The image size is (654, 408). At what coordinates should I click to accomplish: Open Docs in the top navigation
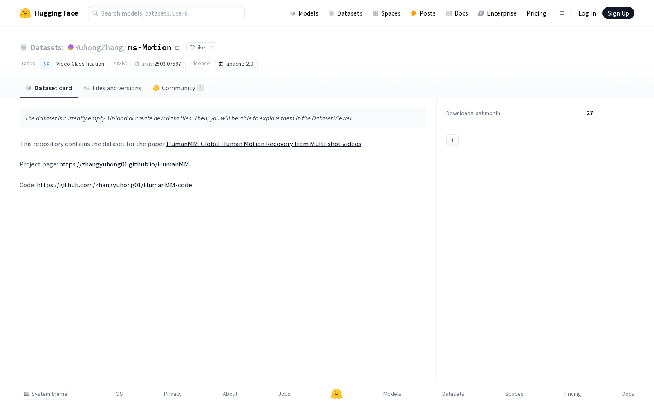point(457,13)
